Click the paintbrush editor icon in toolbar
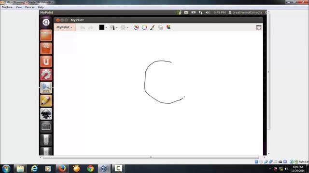Screen dimensions: 309x173 pos(152,27)
